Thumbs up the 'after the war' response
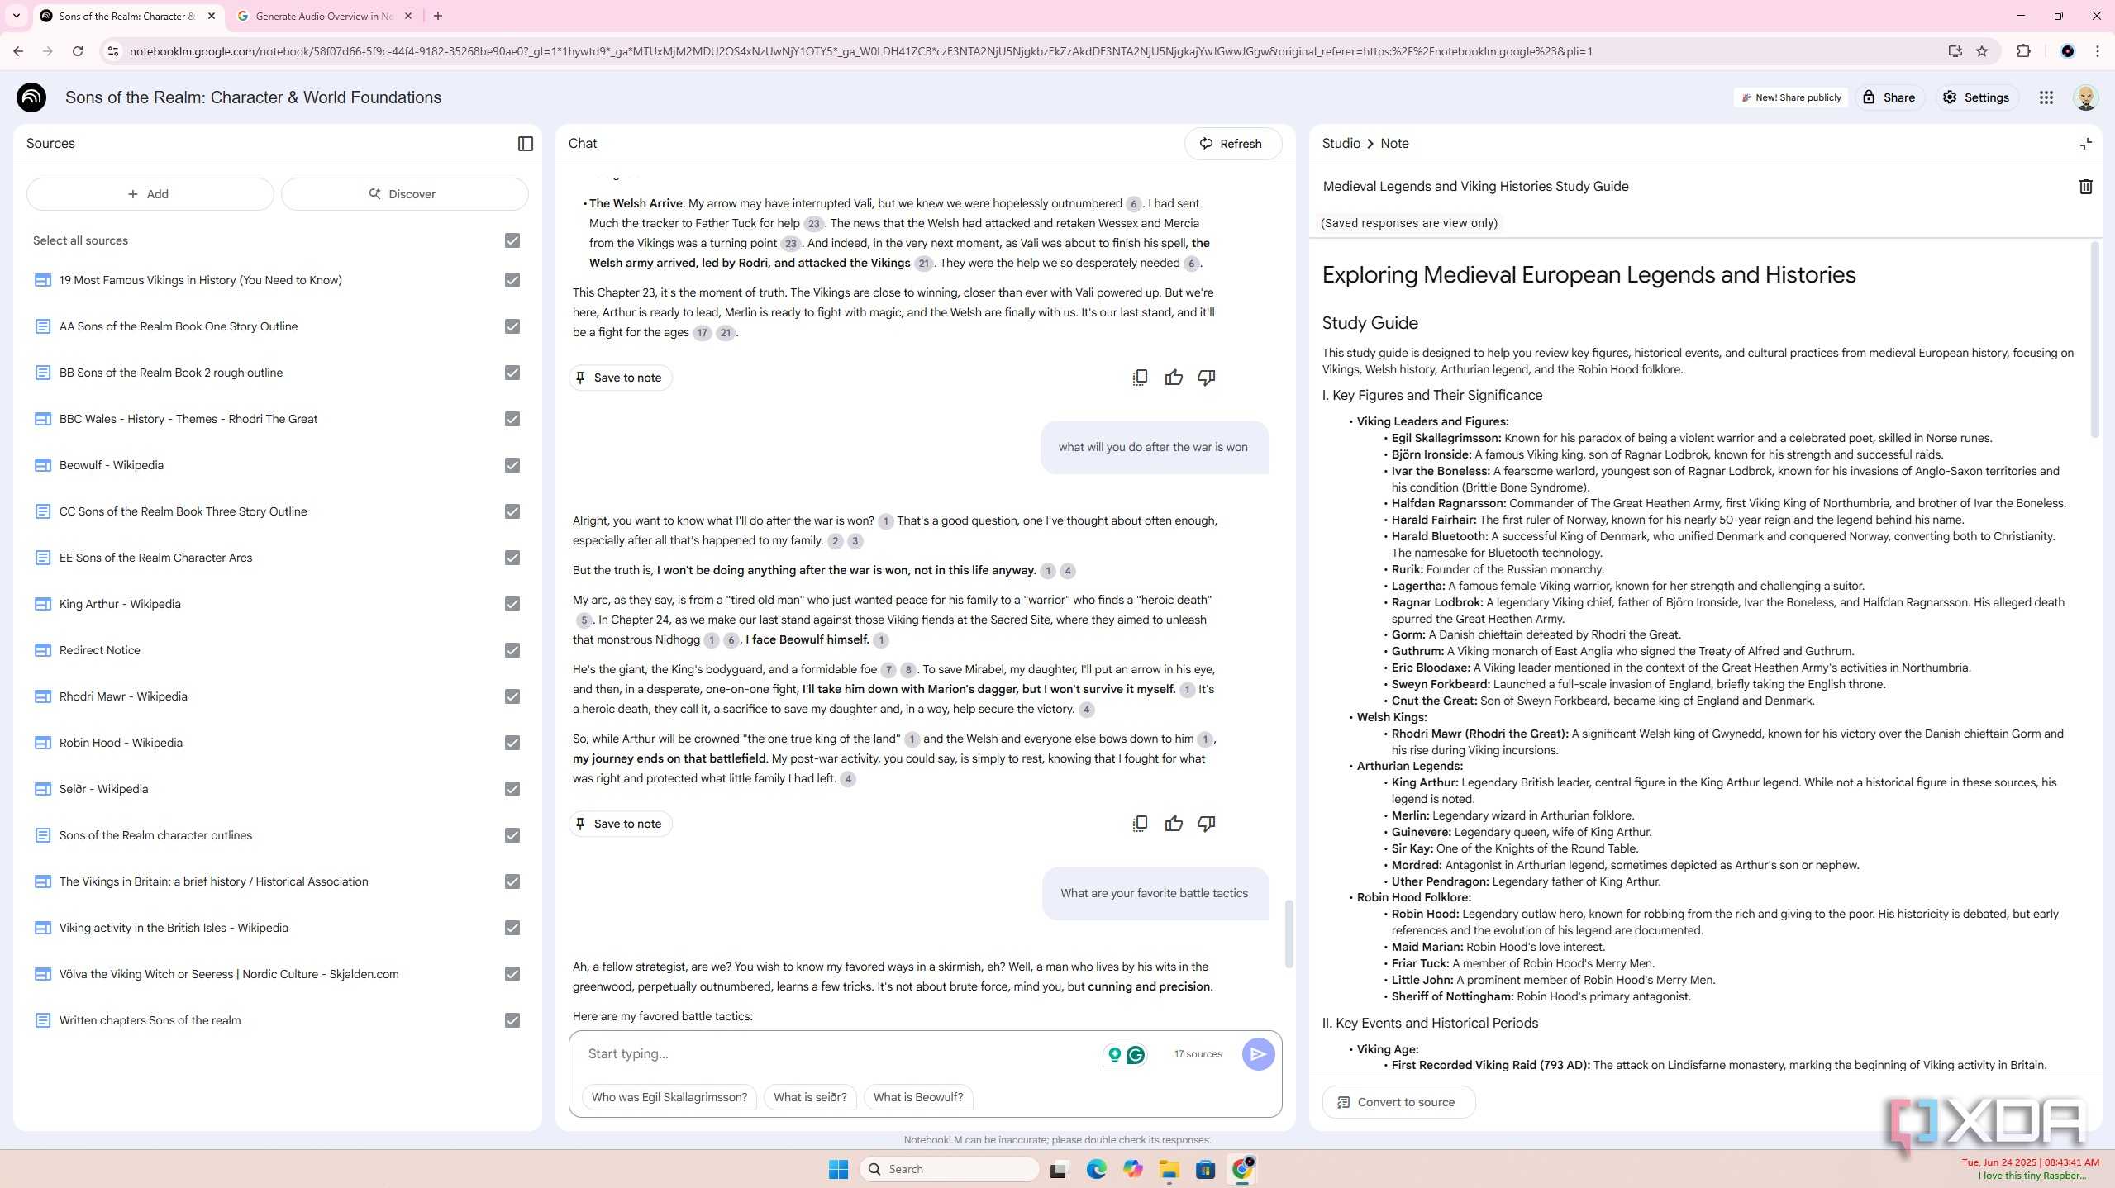The image size is (2115, 1188). coord(1174,824)
